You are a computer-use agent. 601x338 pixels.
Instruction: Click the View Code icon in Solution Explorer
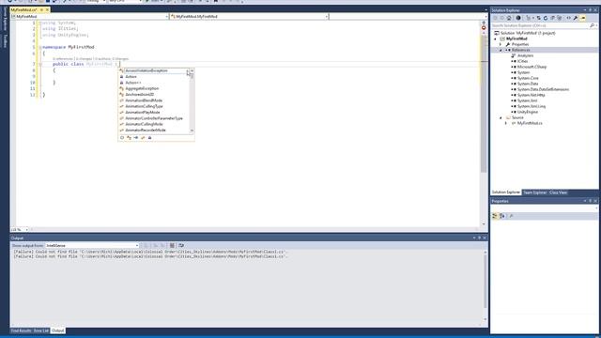coord(568,18)
